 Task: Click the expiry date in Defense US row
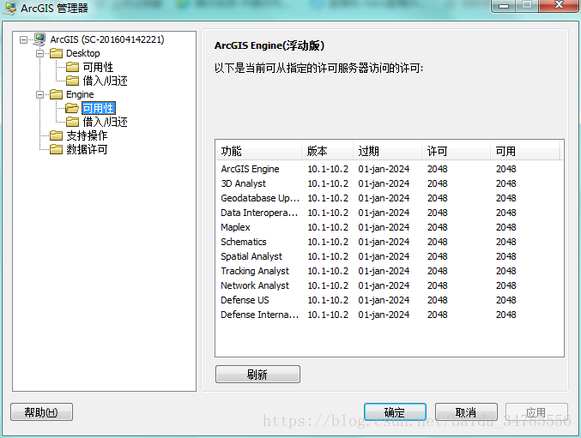tap(384, 300)
